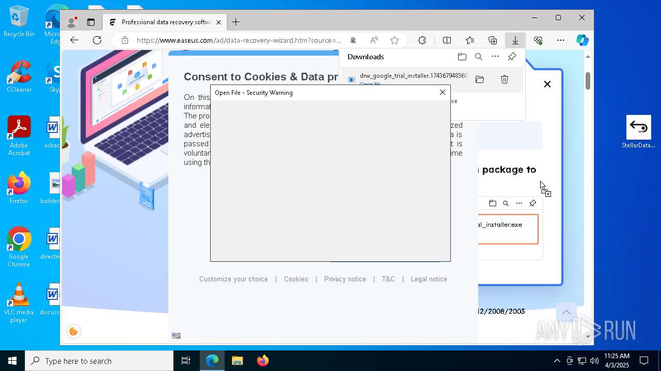
Task: Toggle the Downloads toolbar button
Action: coord(515,40)
